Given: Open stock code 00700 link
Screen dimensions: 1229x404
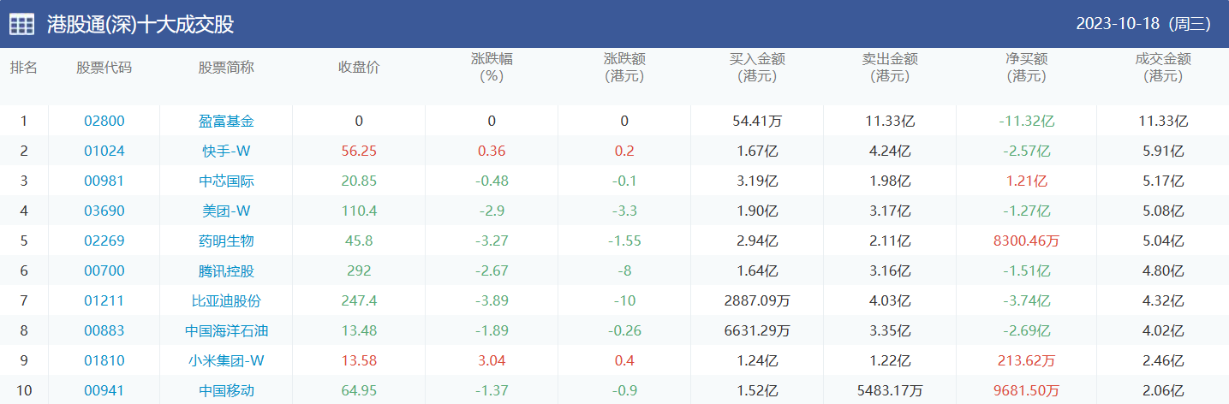Looking at the screenshot, I should [x=104, y=271].
